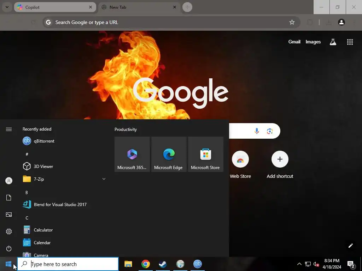Open Settings gear in Start sidebar

[x=9, y=231]
